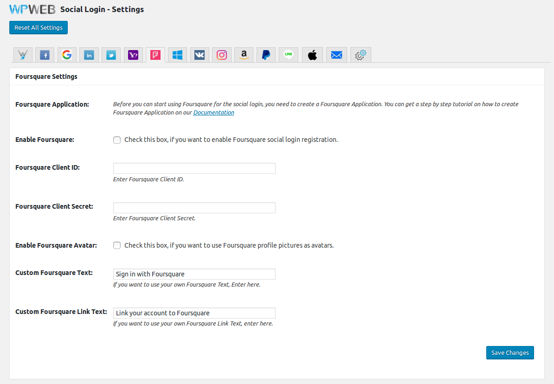Open the Google settings tab
This screenshot has height=384, width=554.
click(x=67, y=55)
